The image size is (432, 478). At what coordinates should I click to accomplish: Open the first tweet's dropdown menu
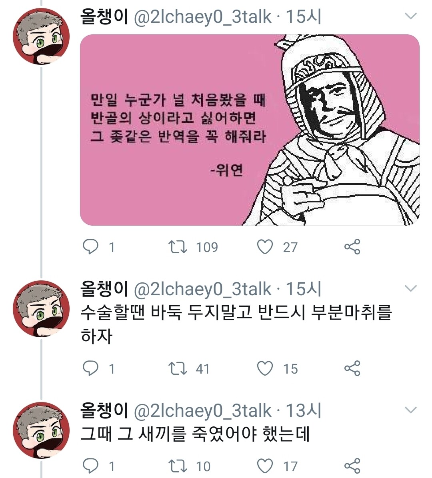[x=411, y=16]
